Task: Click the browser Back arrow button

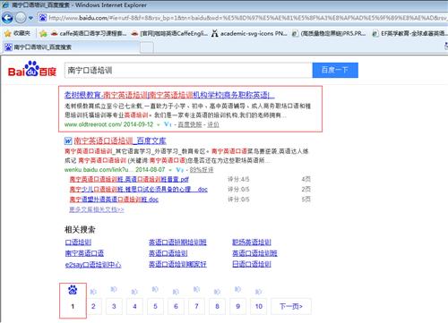Action: coord(7,18)
